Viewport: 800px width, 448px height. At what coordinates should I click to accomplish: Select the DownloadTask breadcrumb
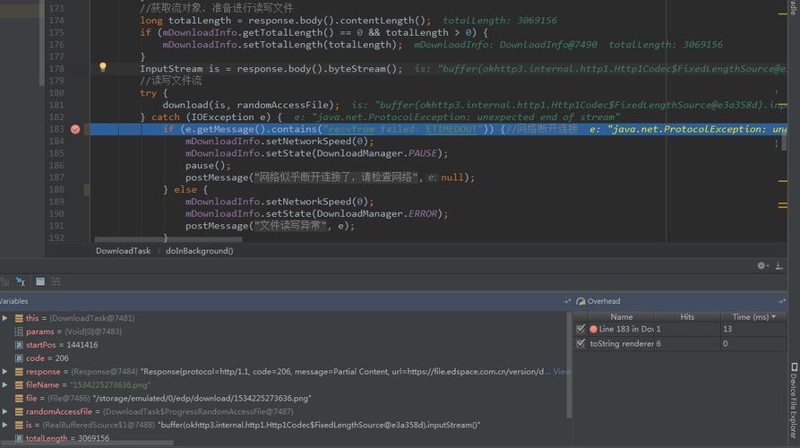(x=123, y=251)
